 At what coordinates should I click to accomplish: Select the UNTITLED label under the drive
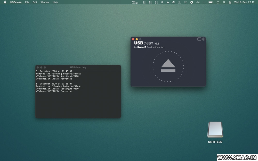(215, 142)
